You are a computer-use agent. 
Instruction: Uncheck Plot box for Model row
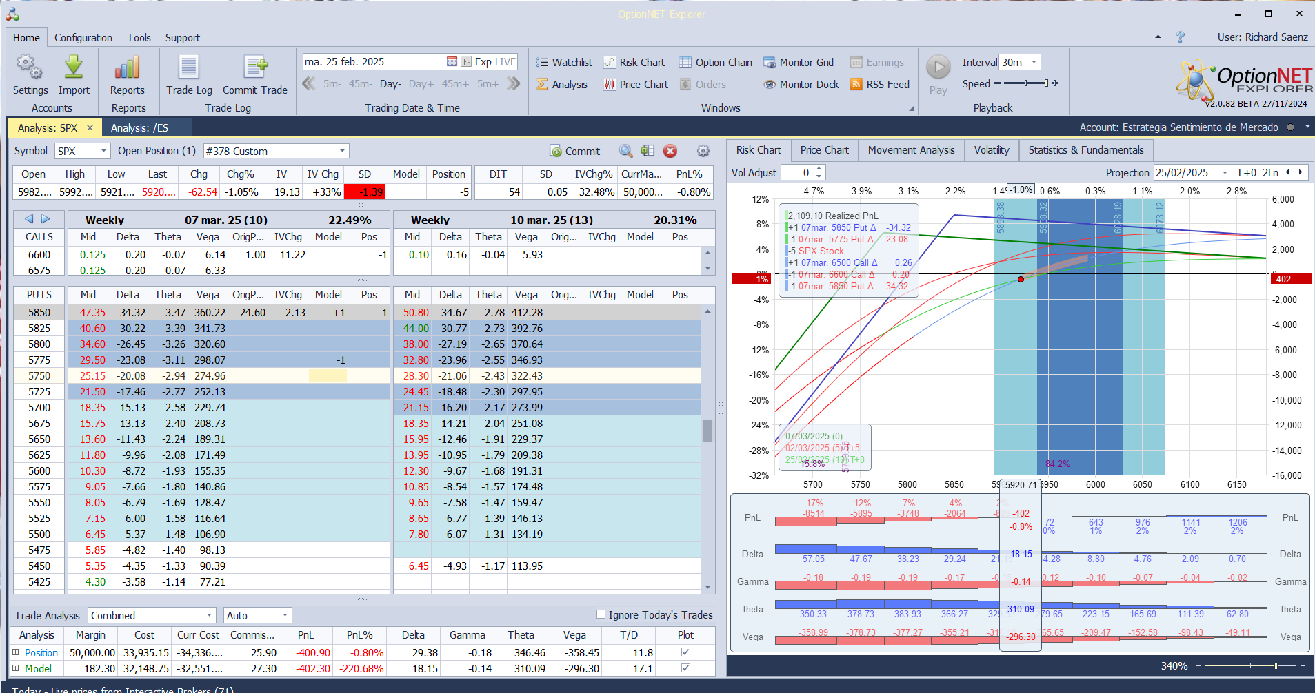685,668
